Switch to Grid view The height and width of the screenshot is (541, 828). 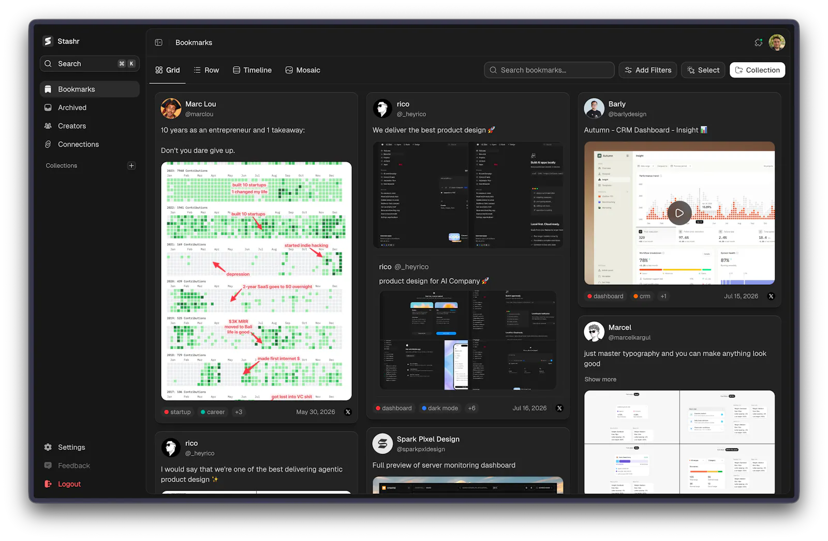(168, 70)
